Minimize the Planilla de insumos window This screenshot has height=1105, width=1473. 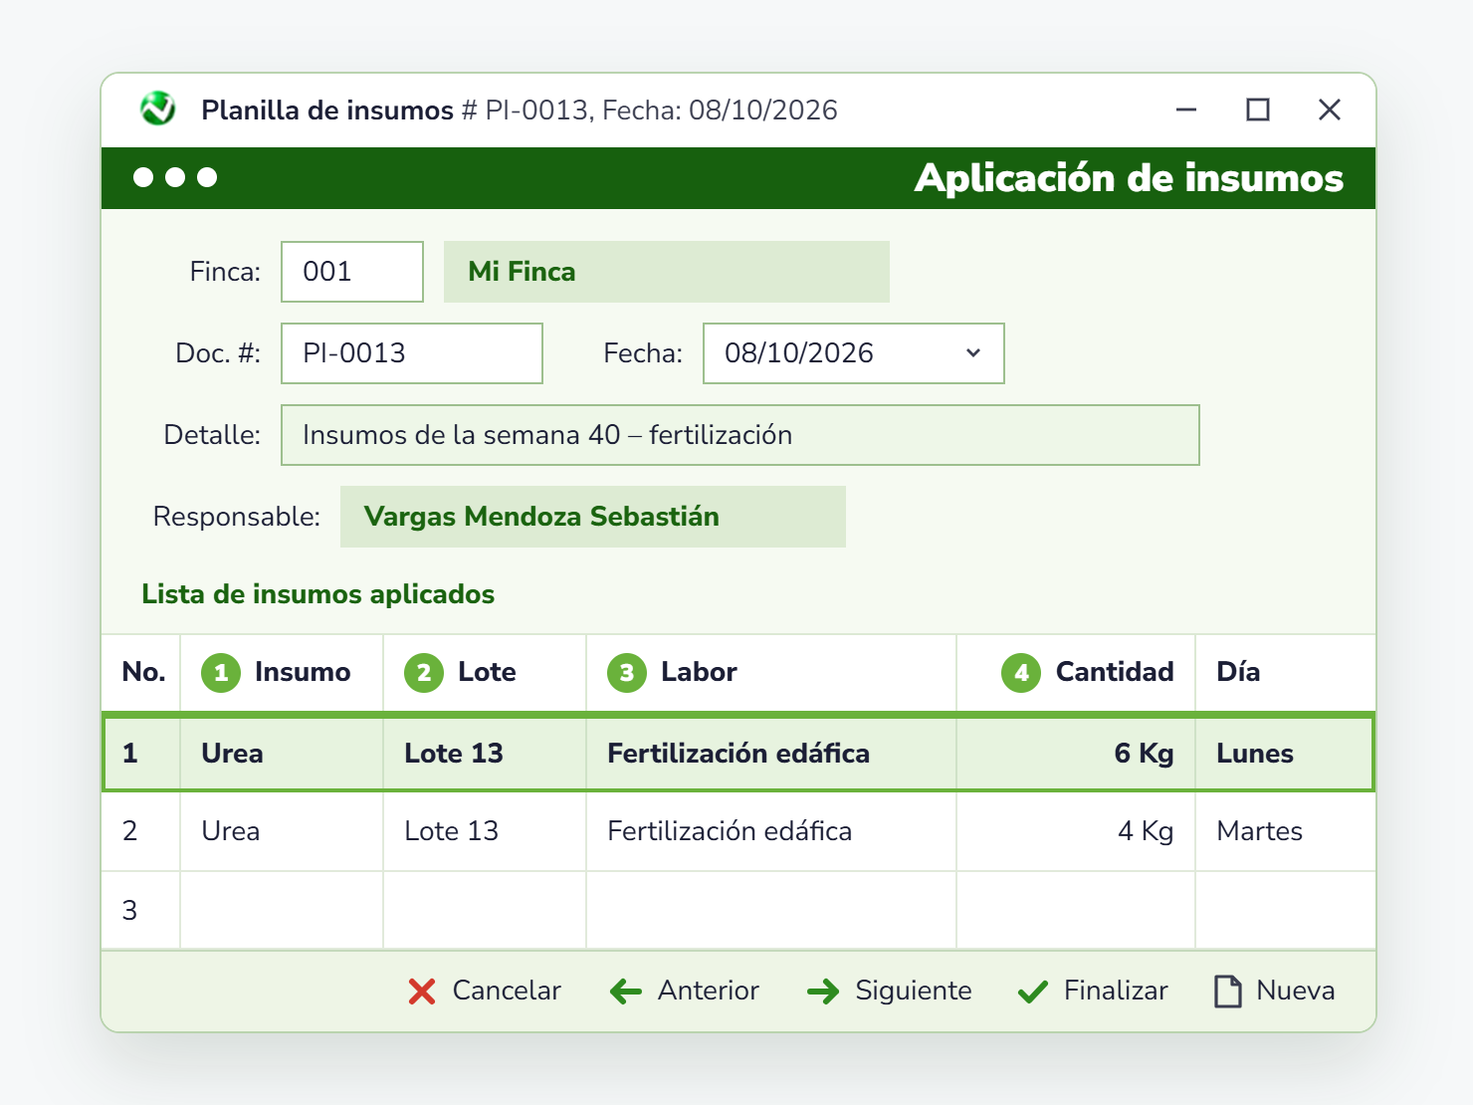(x=1186, y=110)
